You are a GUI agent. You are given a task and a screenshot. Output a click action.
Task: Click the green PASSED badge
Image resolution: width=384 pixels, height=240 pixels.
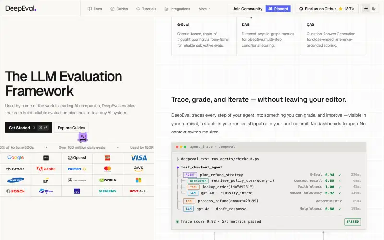[x=353, y=222]
